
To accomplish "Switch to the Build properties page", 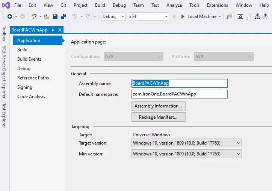I will [x=23, y=50].
